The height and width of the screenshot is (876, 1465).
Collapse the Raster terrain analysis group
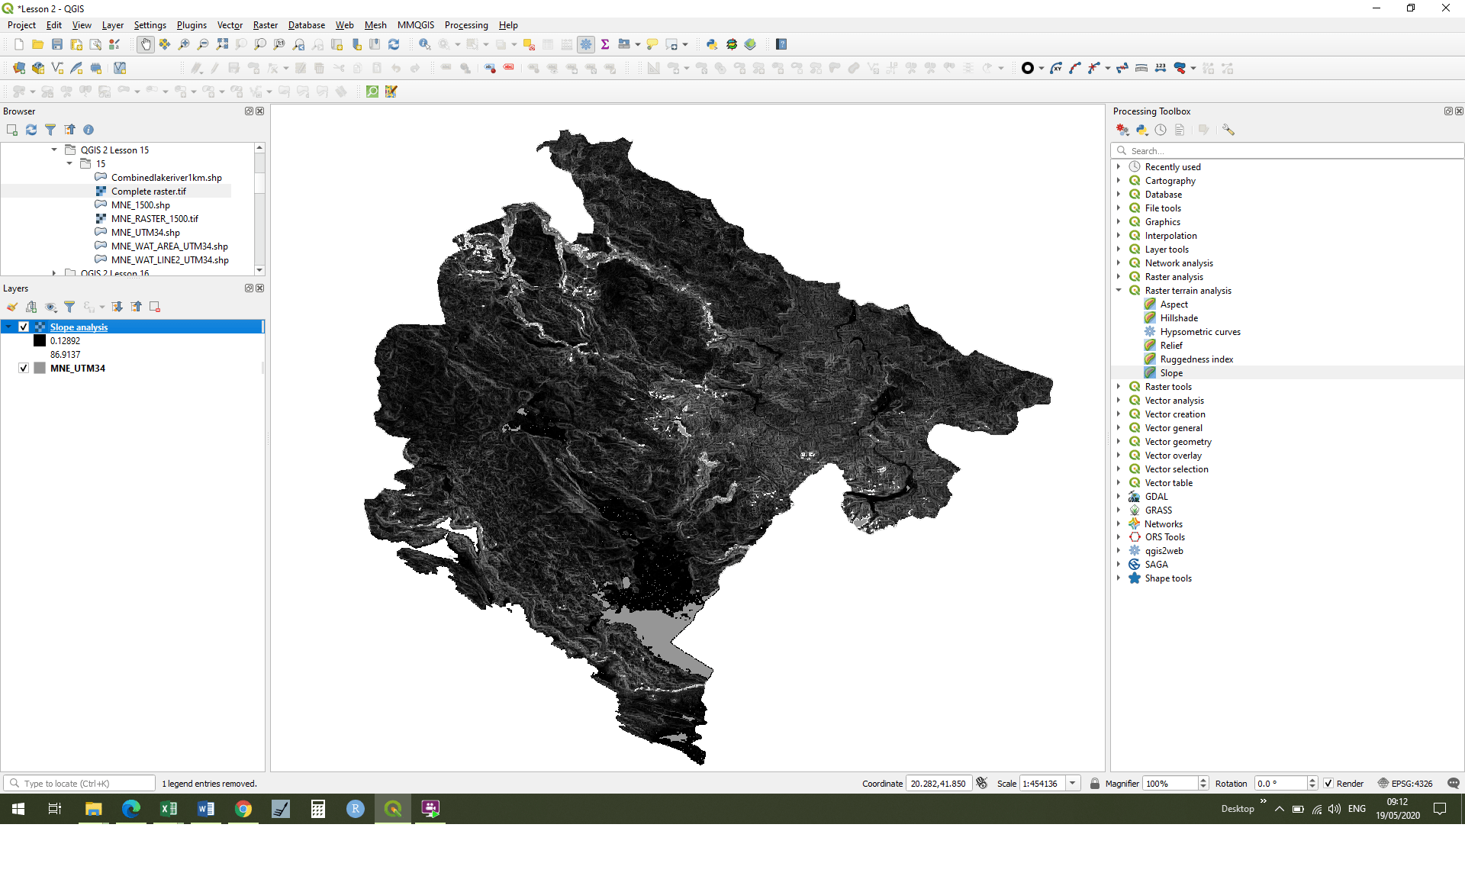pyautogui.click(x=1119, y=290)
